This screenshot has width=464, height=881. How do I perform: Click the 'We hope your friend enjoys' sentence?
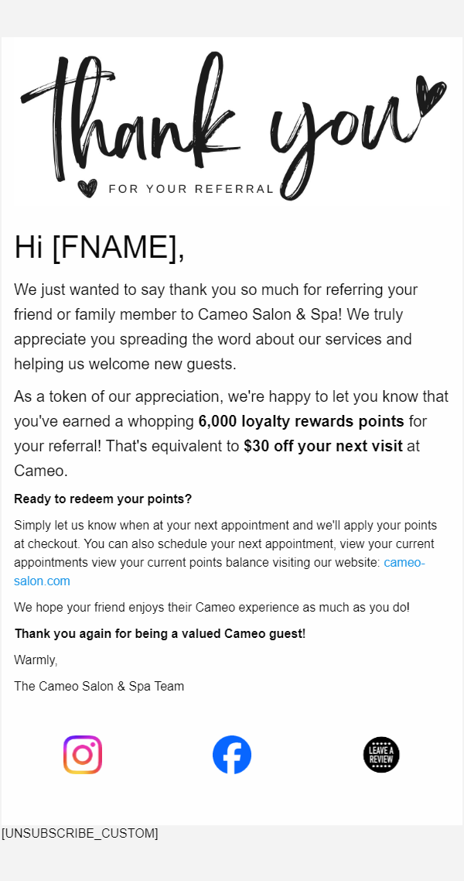coord(211,607)
